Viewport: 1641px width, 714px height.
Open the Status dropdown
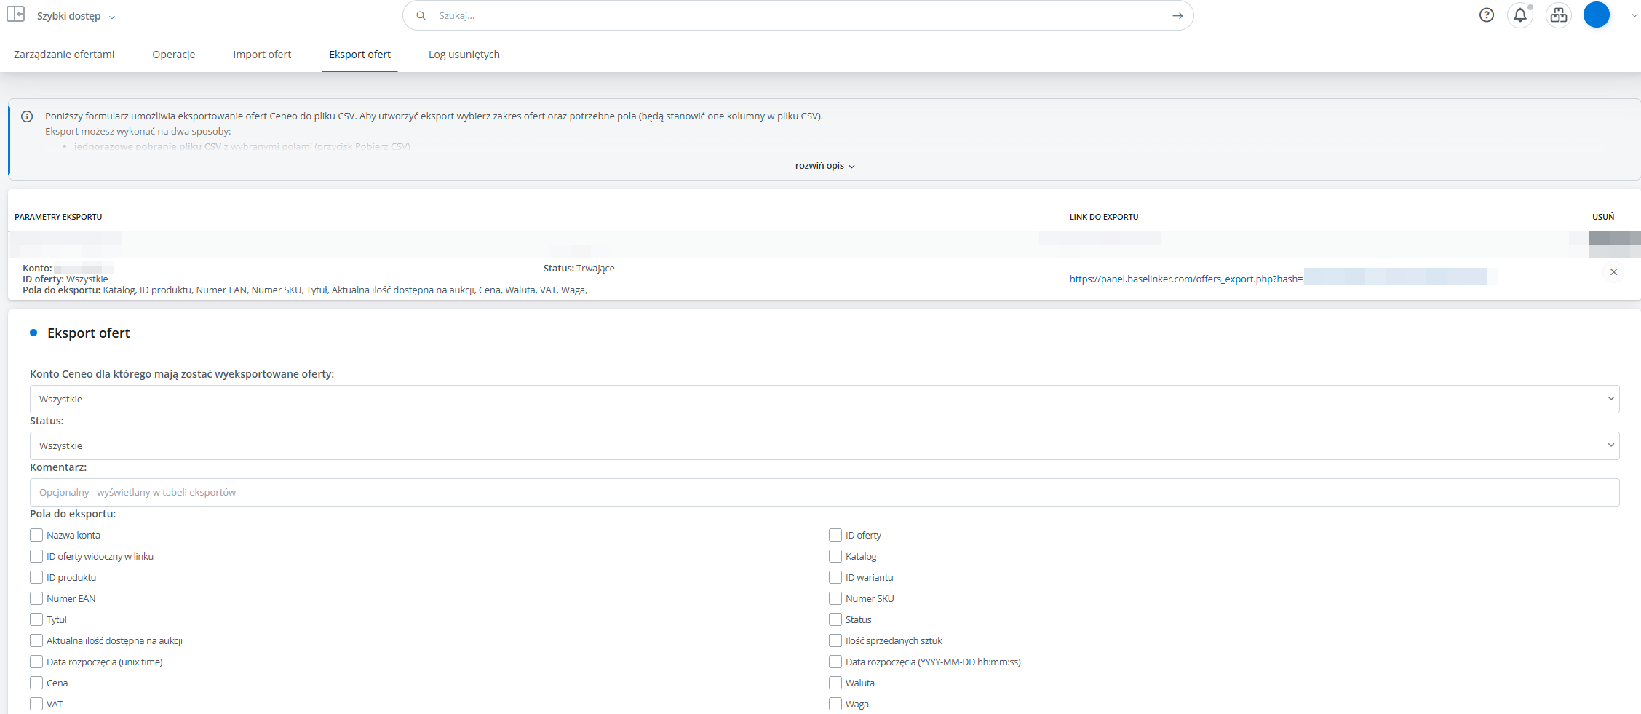pyautogui.click(x=824, y=445)
